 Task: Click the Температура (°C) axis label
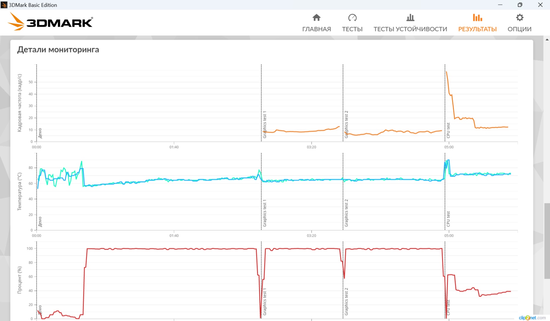click(x=20, y=191)
